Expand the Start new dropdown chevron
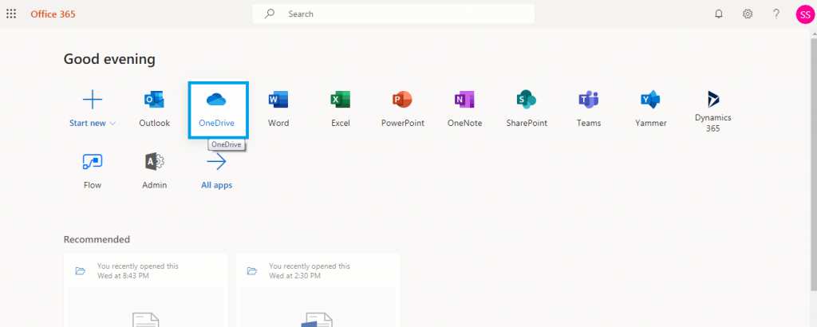Image resolution: width=817 pixels, height=327 pixels. 112,124
